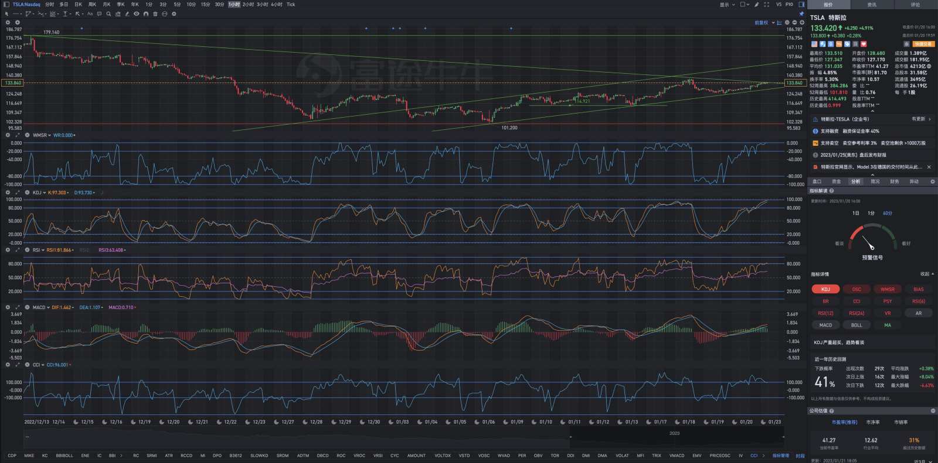This screenshot has height=463, width=938.
Task: Click the orange 快捷交易 quick trade button
Action: [923, 44]
